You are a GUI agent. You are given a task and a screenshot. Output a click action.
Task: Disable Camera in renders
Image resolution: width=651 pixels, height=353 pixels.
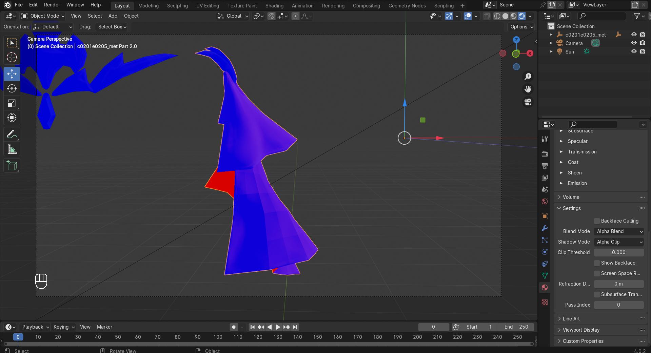(x=643, y=43)
